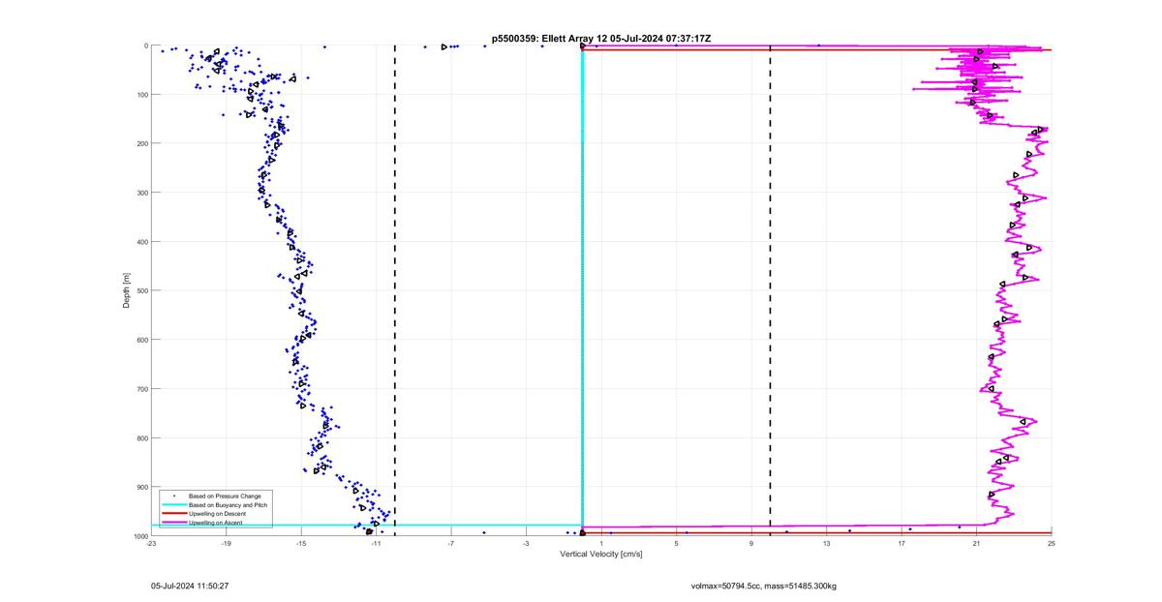Click the 'volmax=50794.5cc, mass=51485.300kg' footer text
This screenshot has height=602, width=1162.
tap(763, 587)
